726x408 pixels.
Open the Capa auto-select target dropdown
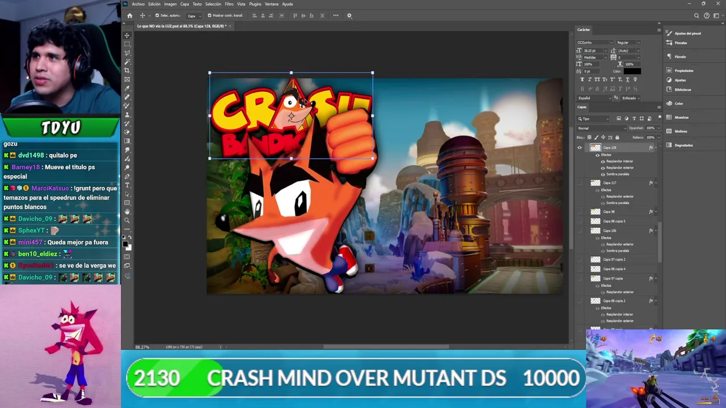[195, 15]
